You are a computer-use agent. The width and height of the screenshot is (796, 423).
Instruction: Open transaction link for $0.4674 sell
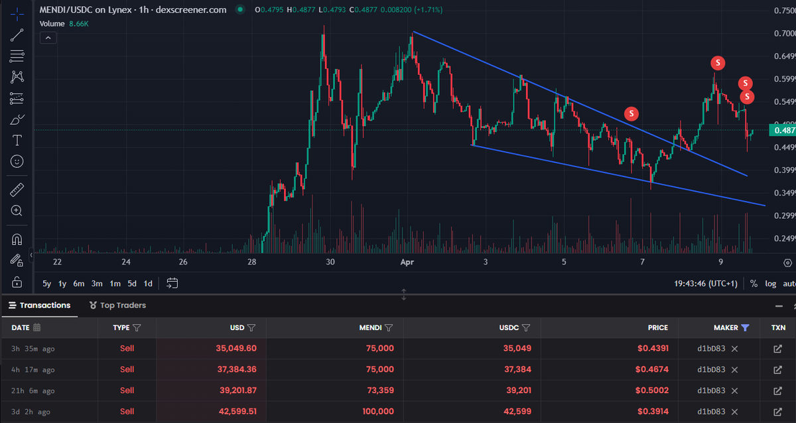click(x=777, y=369)
